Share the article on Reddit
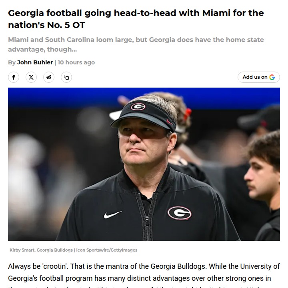The width and height of the screenshot is (288, 288). click(x=49, y=77)
